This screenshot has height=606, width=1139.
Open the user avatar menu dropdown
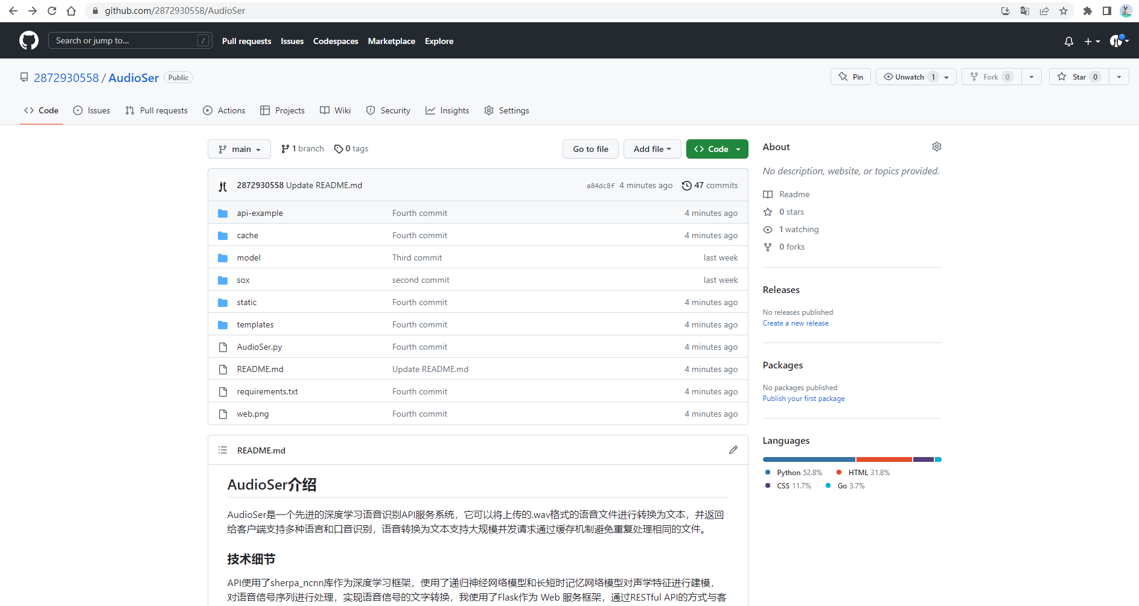coord(1119,41)
